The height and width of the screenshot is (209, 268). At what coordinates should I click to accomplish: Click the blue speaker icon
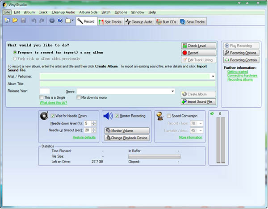click(108, 116)
